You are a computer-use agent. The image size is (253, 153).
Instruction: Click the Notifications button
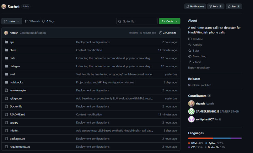(195, 7)
